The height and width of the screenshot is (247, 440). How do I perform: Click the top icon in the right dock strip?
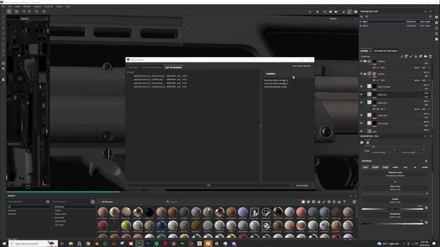tap(437, 16)
